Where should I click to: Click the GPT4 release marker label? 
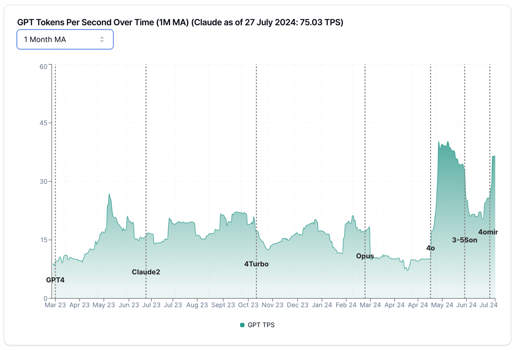pyautogui.click(x=55, y=280)
